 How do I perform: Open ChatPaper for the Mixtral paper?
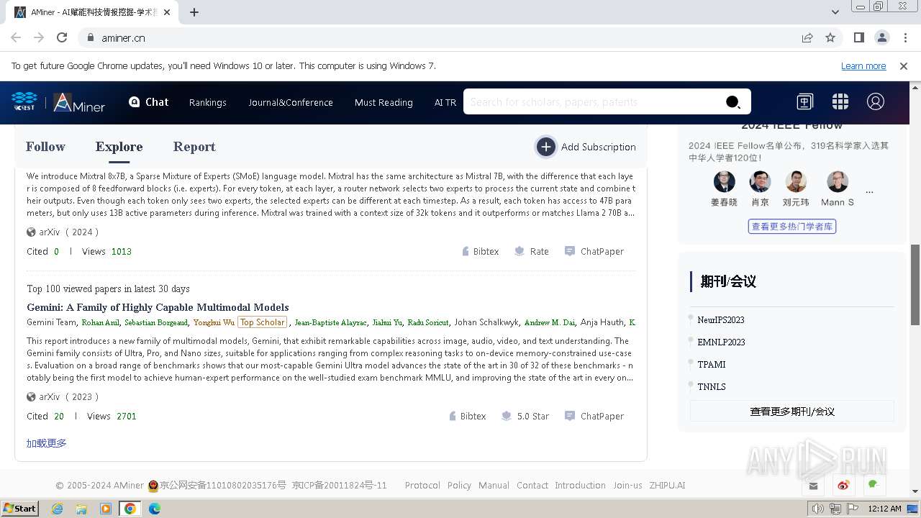pyautogui.click(x=594, y=251)
